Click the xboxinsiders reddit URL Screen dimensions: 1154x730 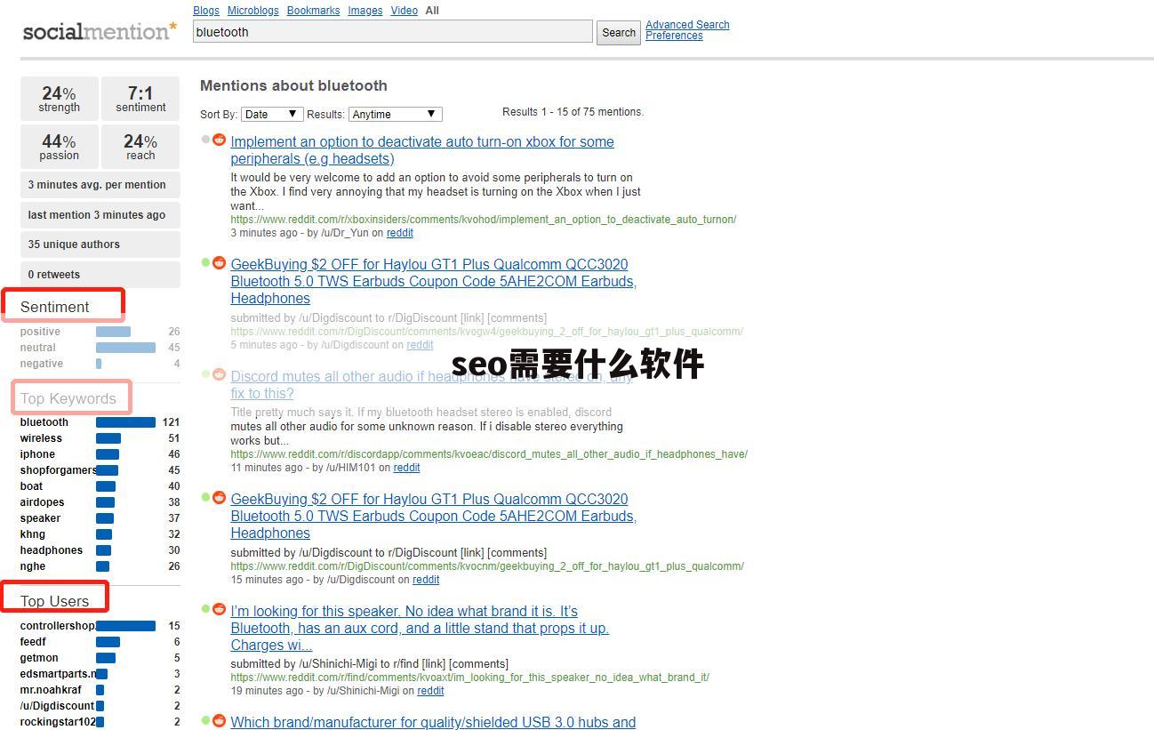tap(483, 220)
